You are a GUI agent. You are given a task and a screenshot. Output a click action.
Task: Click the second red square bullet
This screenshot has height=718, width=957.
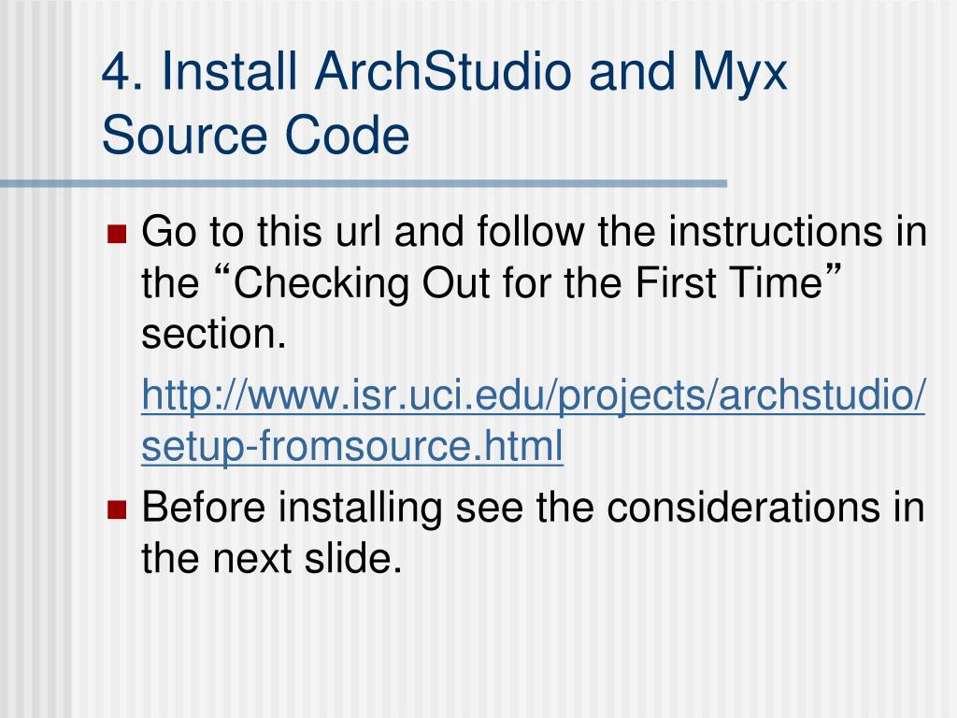(x=117, y=510)
